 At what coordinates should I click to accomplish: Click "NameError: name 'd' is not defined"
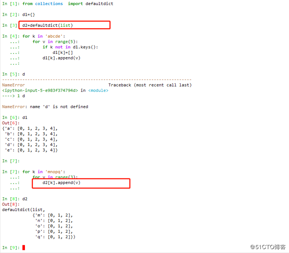coord(45,107)
